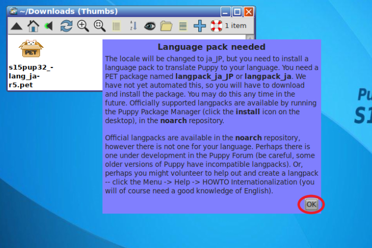Minimize the ~/Downloads window
This screenshot has width=372, height=248.
coord(225,12)
